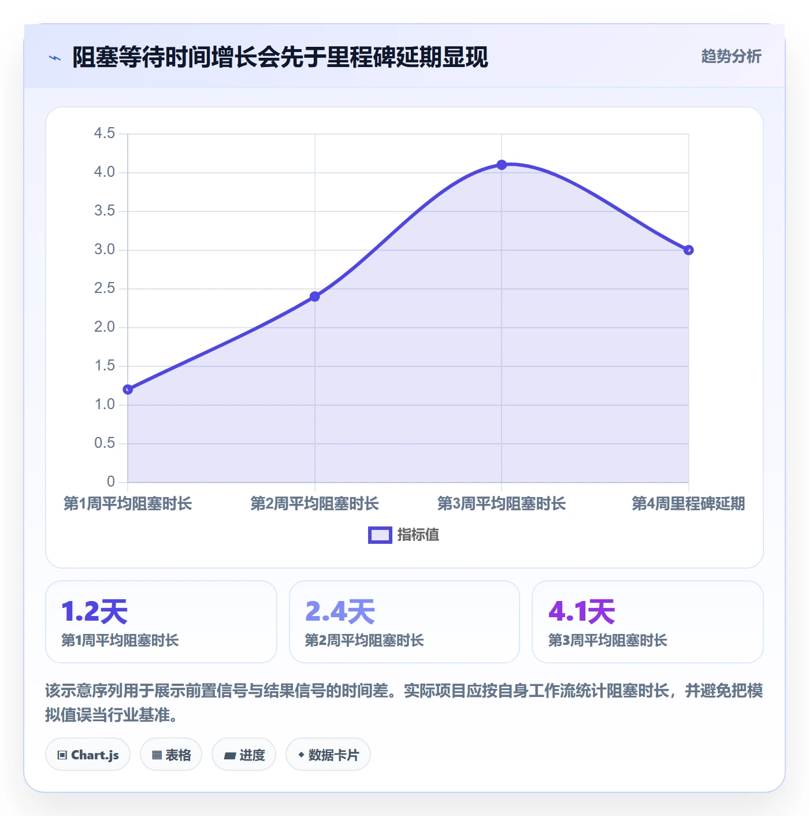Screen dimensions: 809x816
Task: Click the 4.1天 data card
Action: pos(648,622)
